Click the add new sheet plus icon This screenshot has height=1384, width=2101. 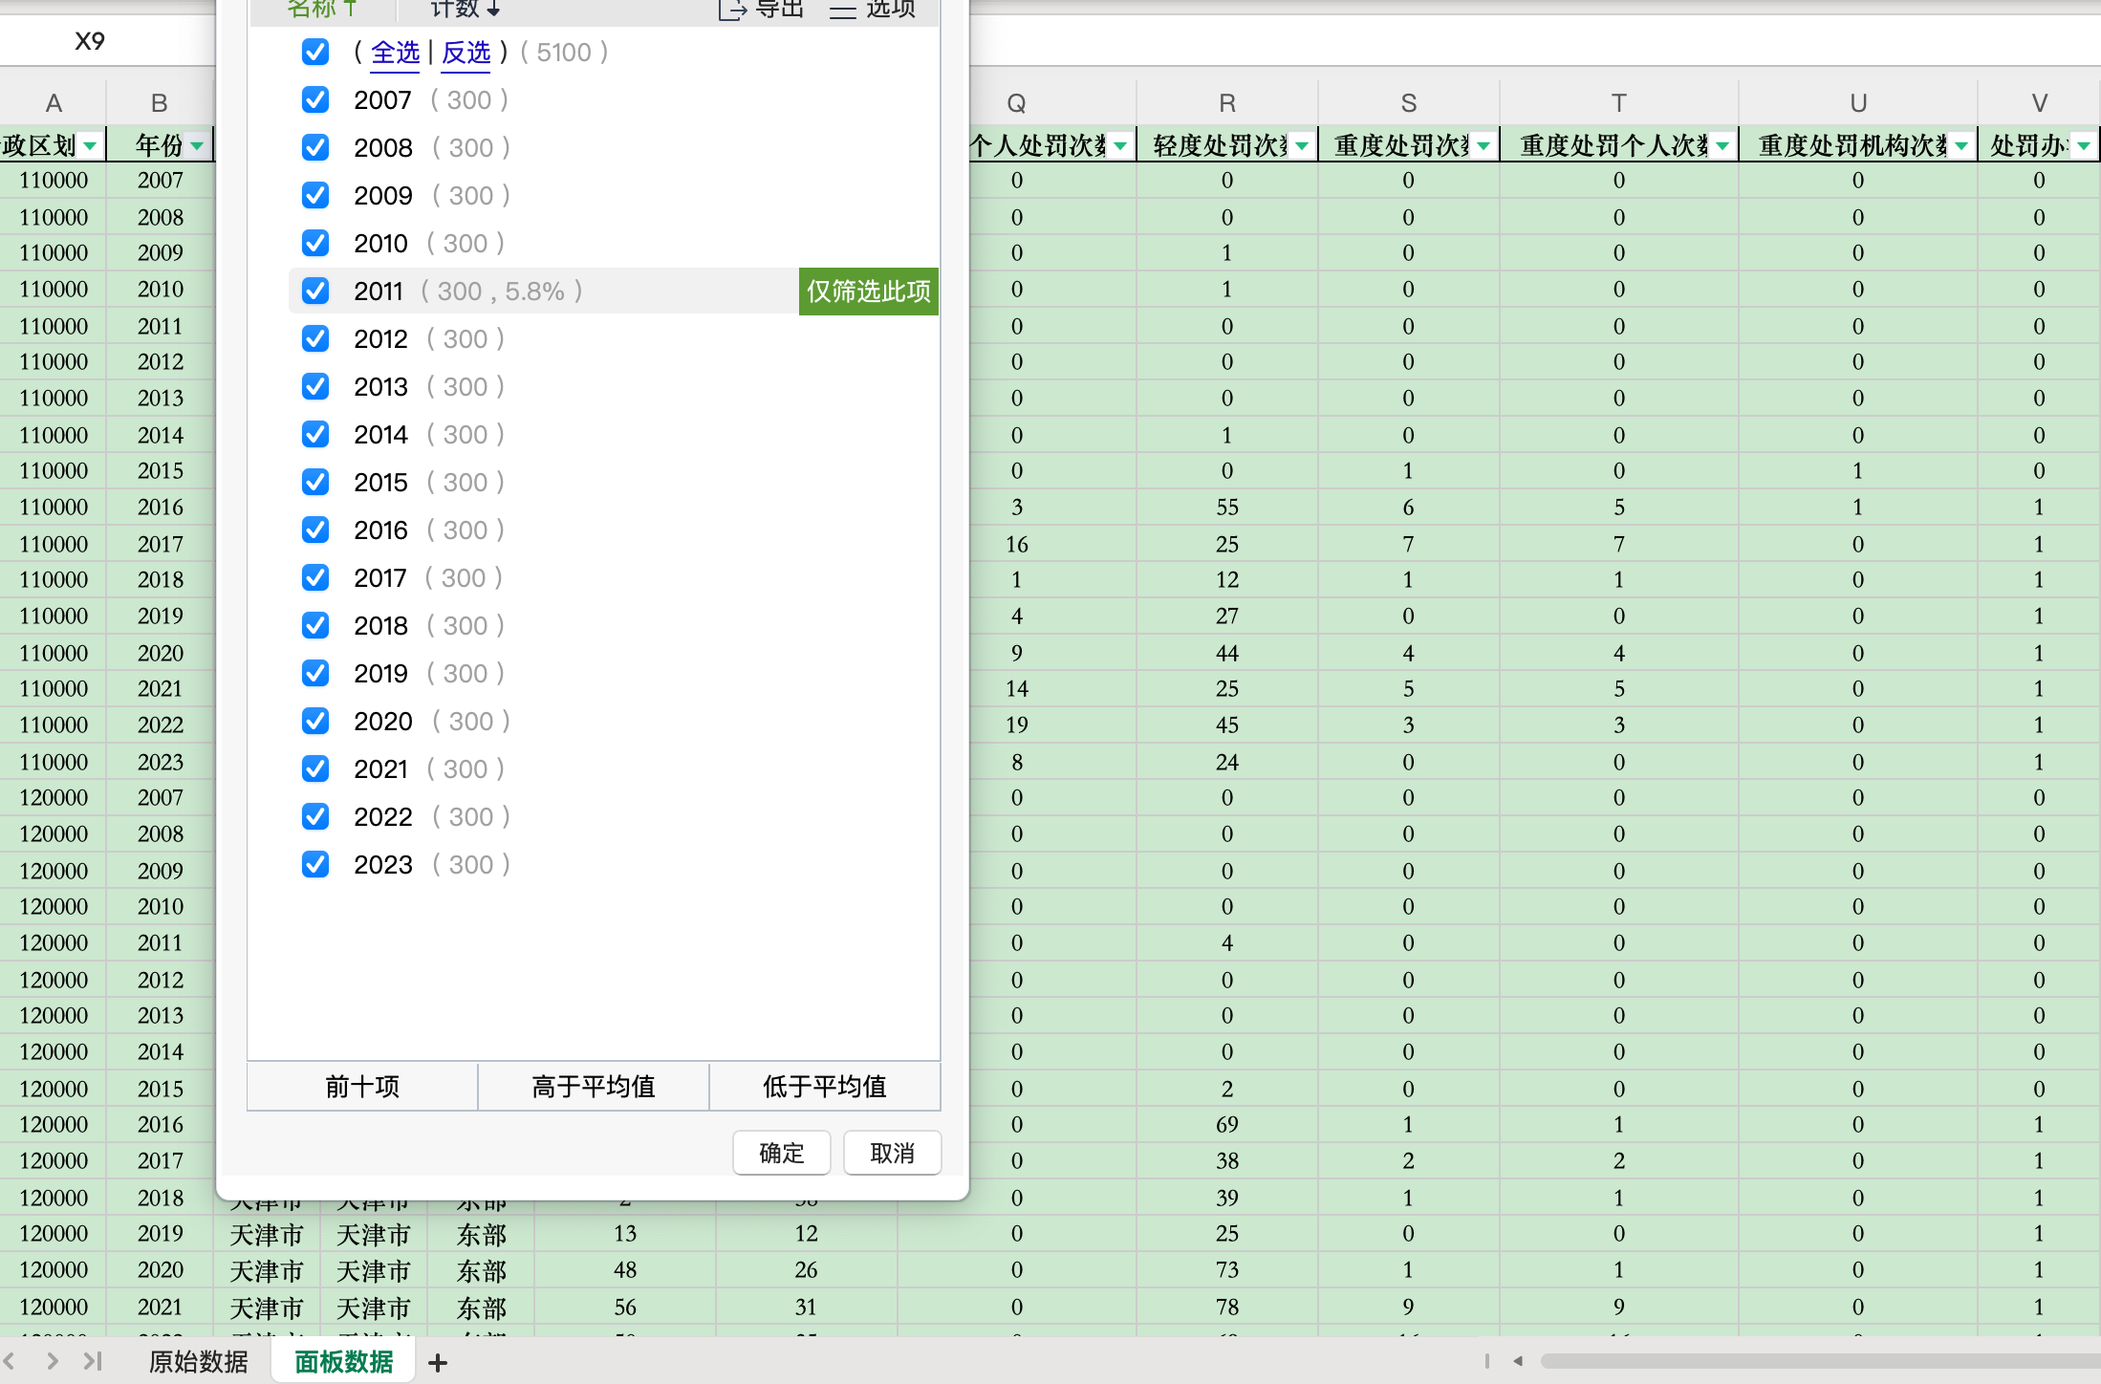tap(438, 1362)
